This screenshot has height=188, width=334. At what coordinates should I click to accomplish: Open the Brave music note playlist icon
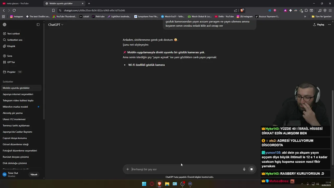point(320,10)
